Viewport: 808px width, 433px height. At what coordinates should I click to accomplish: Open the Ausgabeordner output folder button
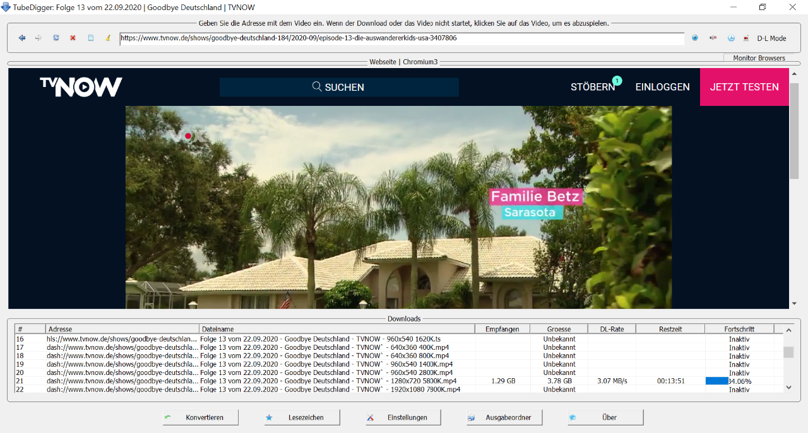tap(504, 417)
